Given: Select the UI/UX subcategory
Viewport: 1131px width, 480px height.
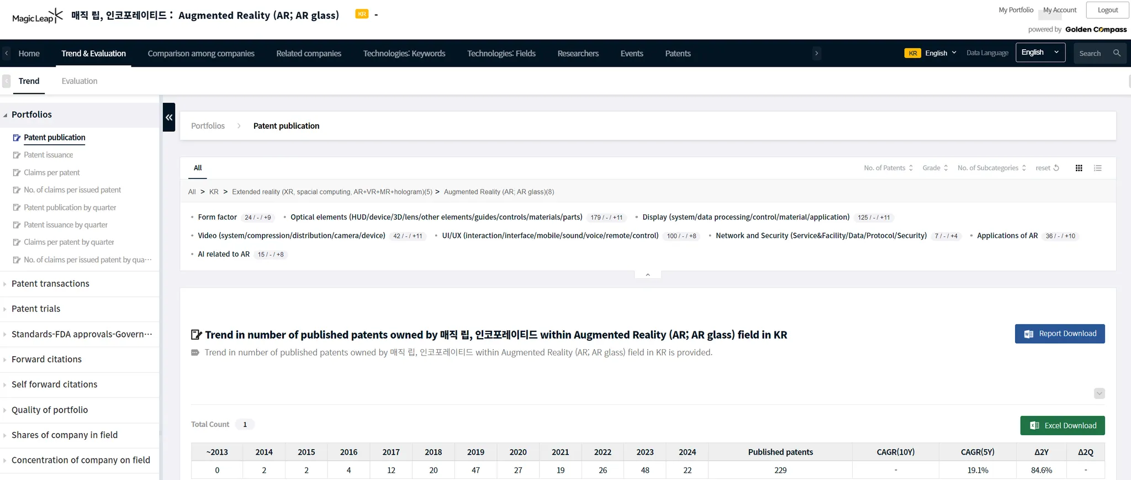Looking at the screenshot, I should [x=551, y=235].
